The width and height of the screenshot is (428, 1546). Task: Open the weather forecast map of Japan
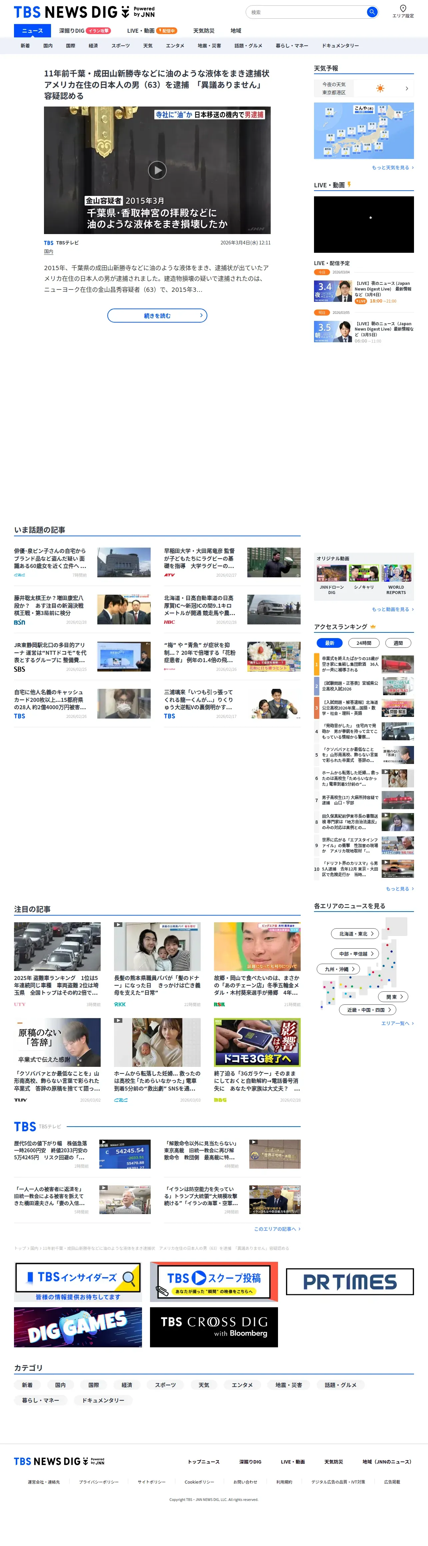(364, 131)
